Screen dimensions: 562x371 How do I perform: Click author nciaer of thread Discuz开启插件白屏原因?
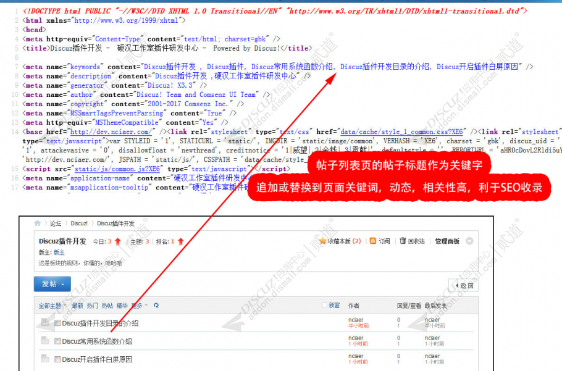[356, 356]
